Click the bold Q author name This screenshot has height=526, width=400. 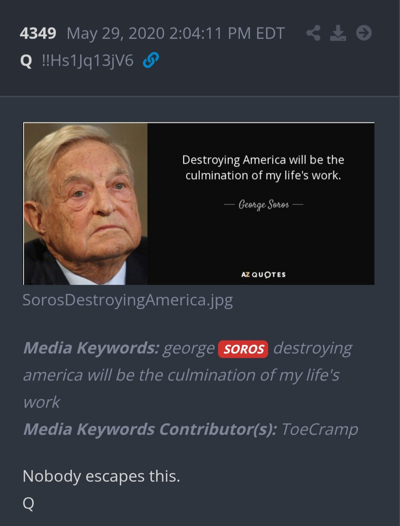pos(26,61)
